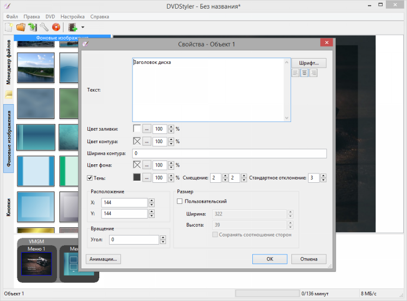Click the Цвет заливки white color swatch
The width and height of the screenshot is (407, 301).
click(137, 129)
